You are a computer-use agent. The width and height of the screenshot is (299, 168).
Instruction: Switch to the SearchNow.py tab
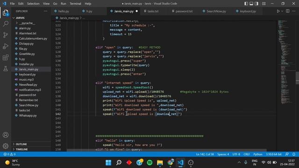216,11
